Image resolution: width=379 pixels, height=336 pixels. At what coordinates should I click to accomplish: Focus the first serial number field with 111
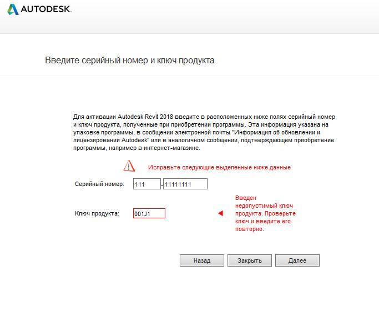tap(146, 184)
